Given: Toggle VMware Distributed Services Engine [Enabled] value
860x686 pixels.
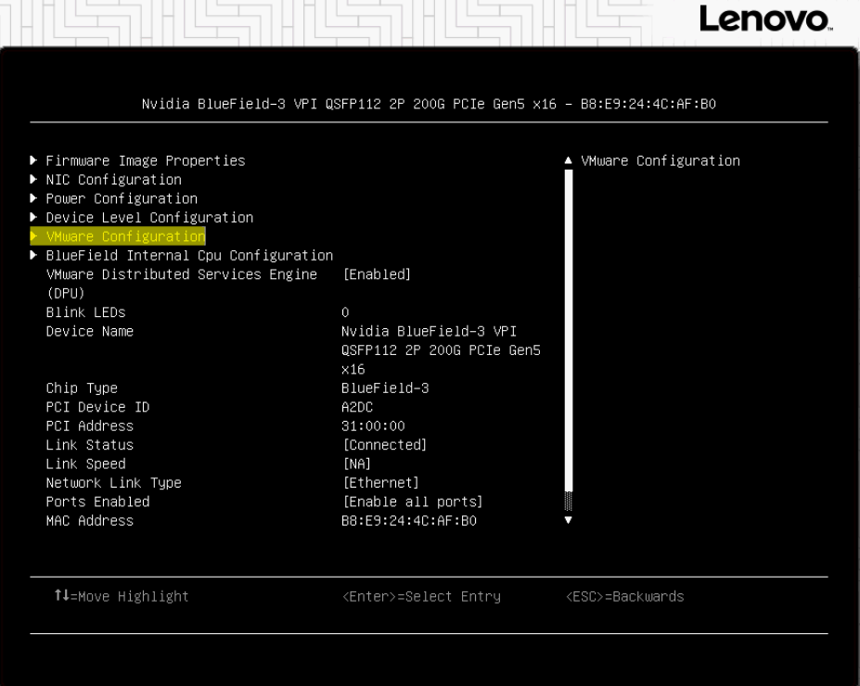Looking at the screenshot, I should [x=377, y=274].
